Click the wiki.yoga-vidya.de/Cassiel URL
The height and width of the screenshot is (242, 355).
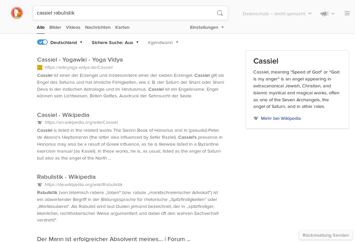tap(78, 68)
